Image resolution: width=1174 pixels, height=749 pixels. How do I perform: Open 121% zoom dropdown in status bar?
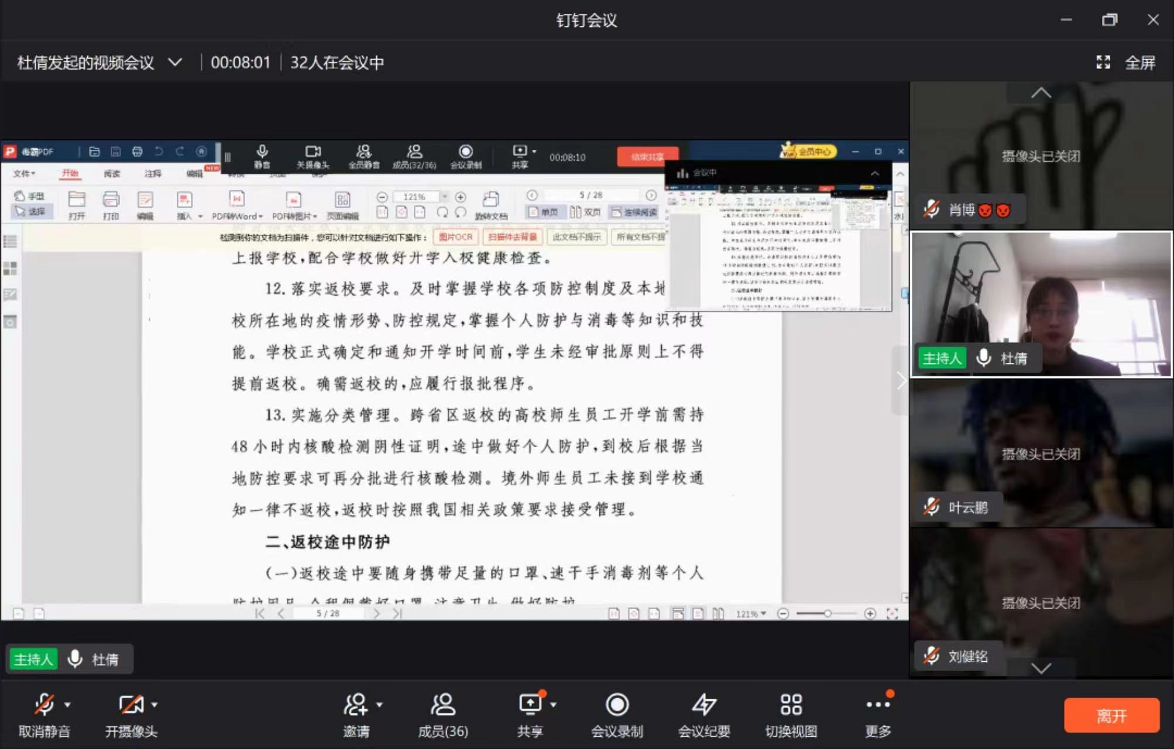(751, 613)
